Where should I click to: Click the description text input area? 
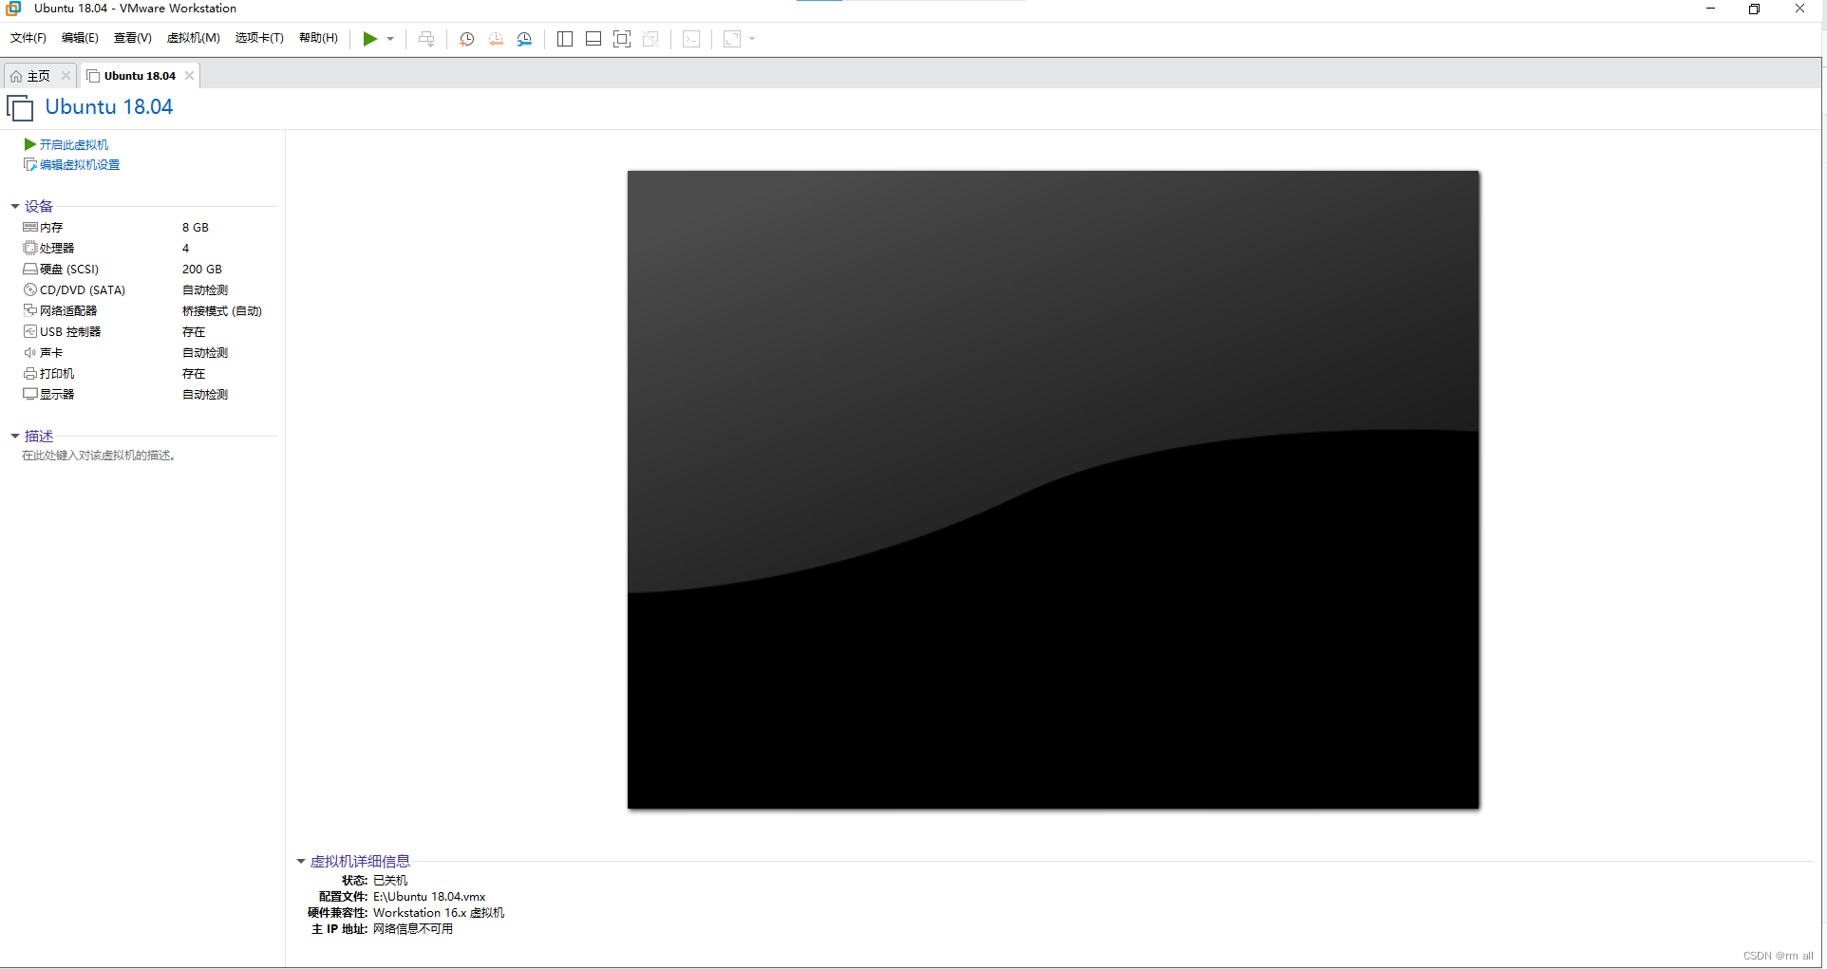[x=99, y=456]
